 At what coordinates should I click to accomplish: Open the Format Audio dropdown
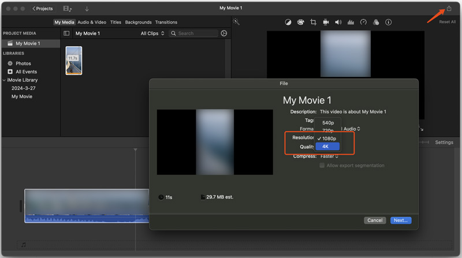coord(352,129)
